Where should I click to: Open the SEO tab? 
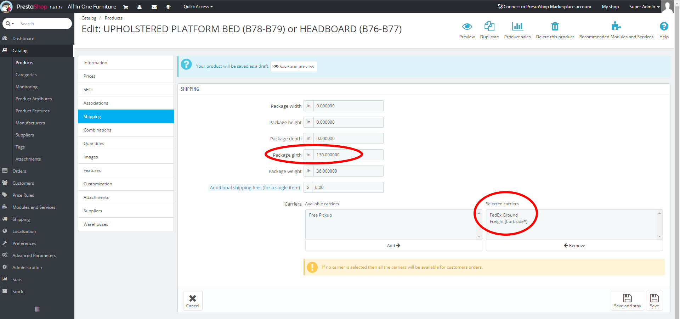(x=126, y=90)
